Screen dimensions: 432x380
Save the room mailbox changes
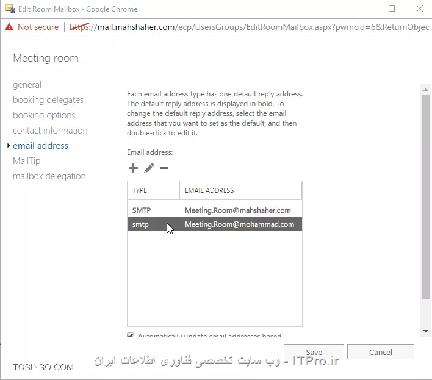pos(314,352)
